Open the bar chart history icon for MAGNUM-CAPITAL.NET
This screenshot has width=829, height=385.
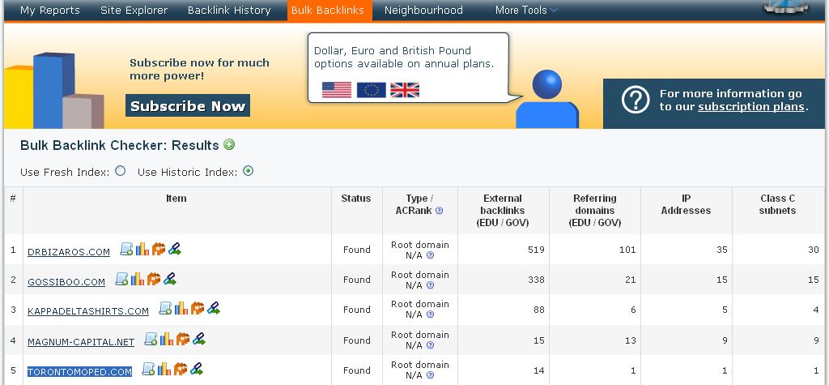pos(167,339)
